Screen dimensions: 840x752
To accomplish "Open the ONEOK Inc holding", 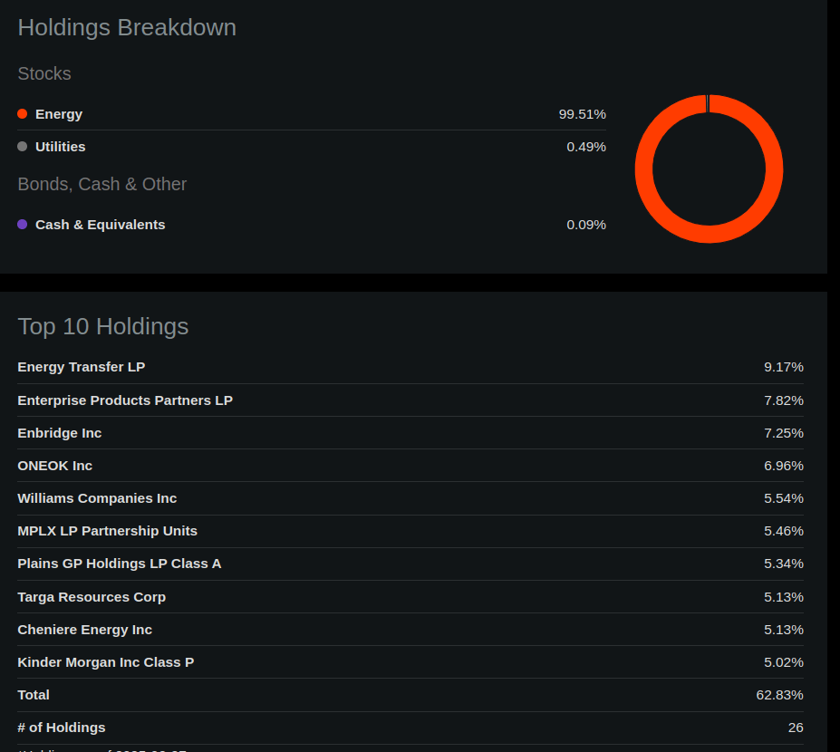I will 55,466.
